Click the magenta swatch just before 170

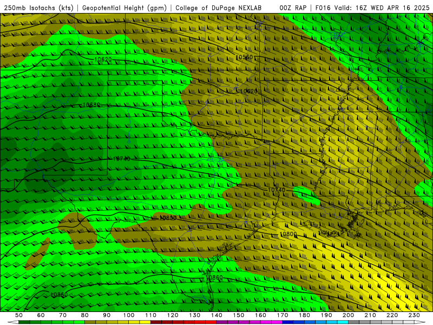tap(277, 322)
